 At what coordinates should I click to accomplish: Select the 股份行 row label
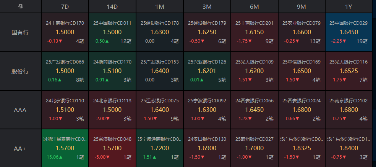[x=20, y=71]
